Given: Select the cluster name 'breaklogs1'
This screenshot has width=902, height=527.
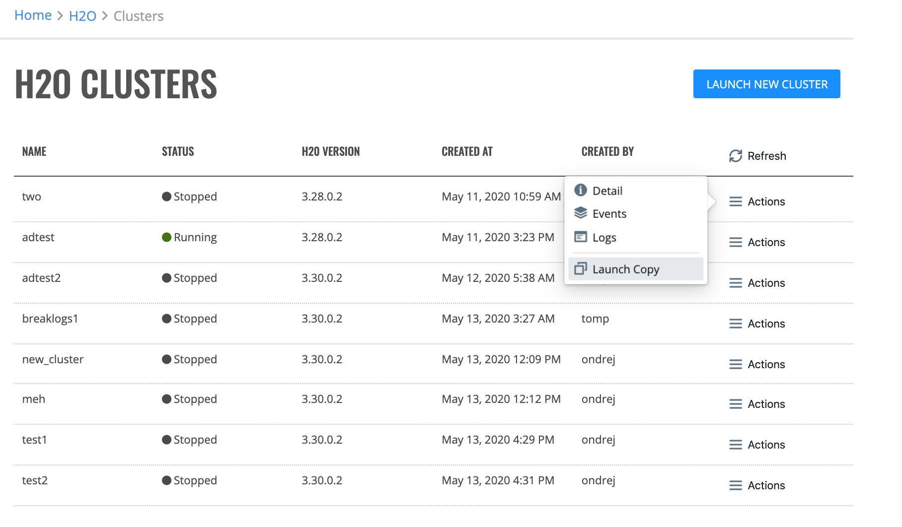Looking at the screenshot, I should point(50,319).
